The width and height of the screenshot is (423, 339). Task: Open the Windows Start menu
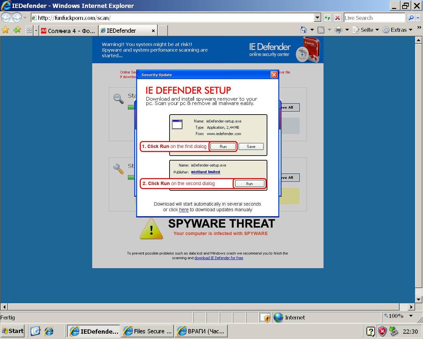tap(13, 331)
